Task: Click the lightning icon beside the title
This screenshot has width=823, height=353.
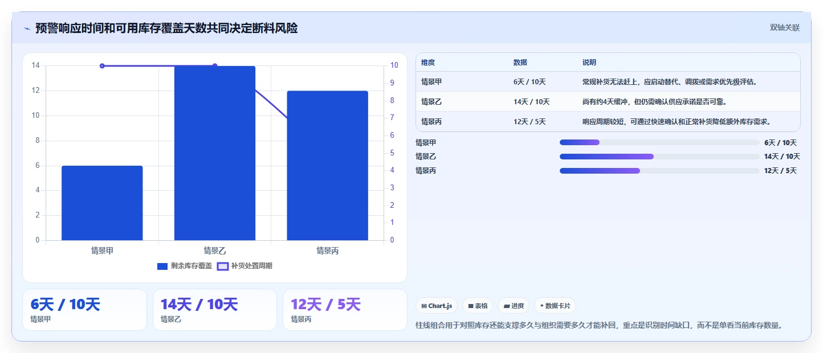Action: 27,28
